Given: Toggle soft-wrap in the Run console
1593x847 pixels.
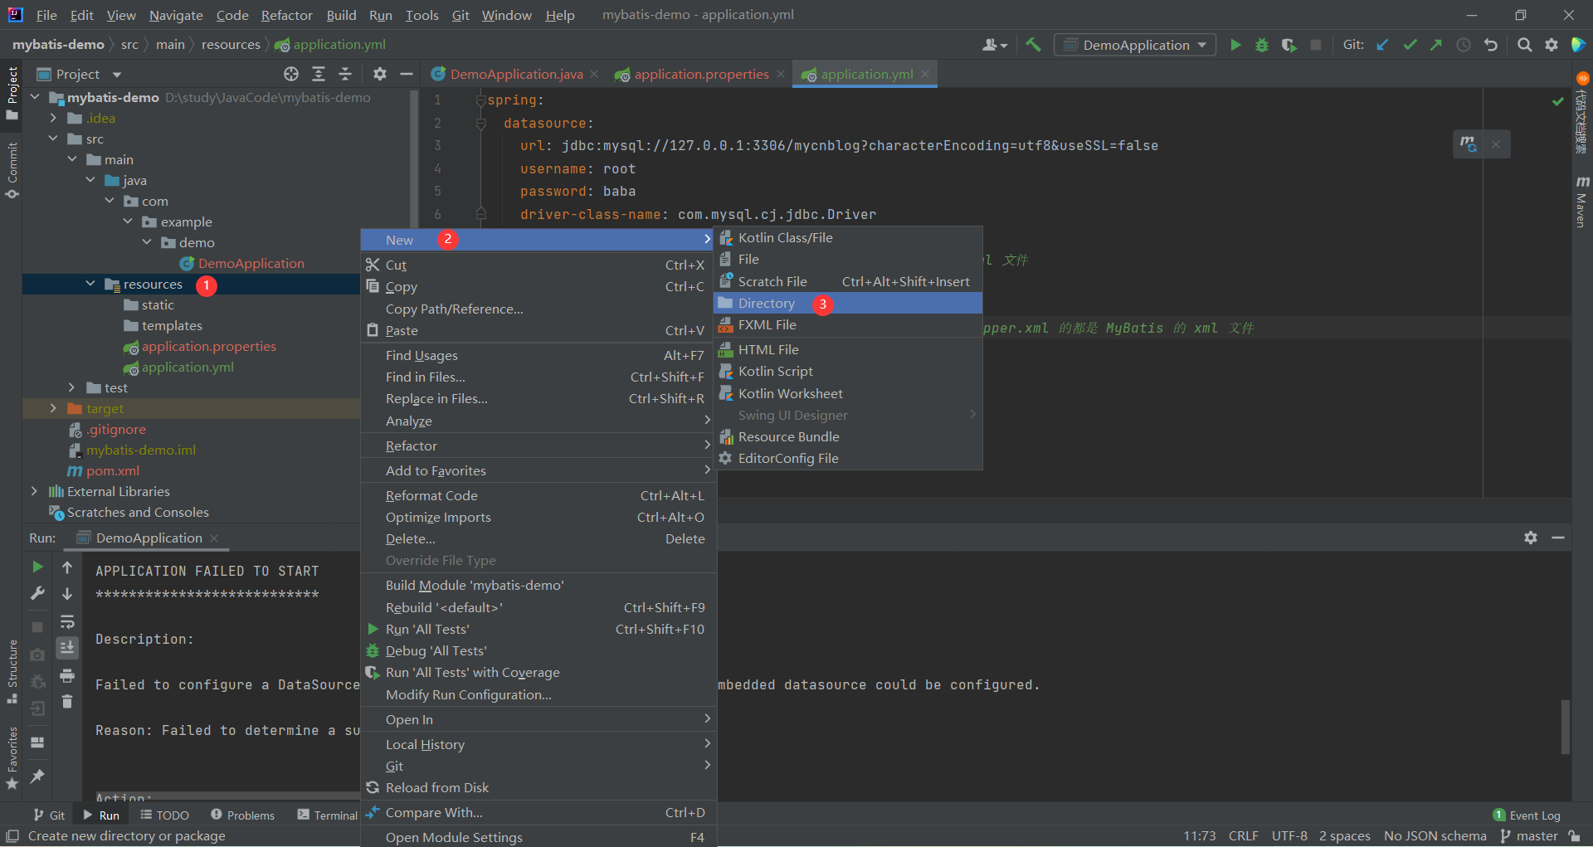Looking at the screenshot, I should pyautogui.click(x=67, y=621).
